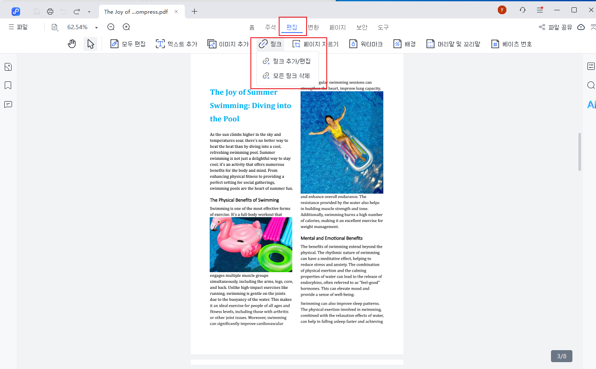Open a new tab with plus button
This screenshot has height=369, width=596.
[195, 12]
